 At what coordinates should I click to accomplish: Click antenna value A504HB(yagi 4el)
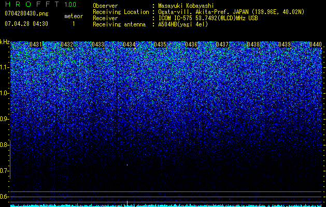[x=183, y=24]
